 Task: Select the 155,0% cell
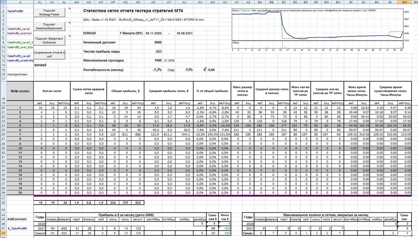212,134
